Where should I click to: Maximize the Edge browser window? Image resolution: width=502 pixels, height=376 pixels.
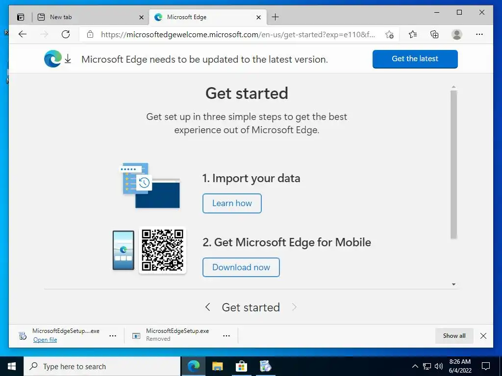459,12
